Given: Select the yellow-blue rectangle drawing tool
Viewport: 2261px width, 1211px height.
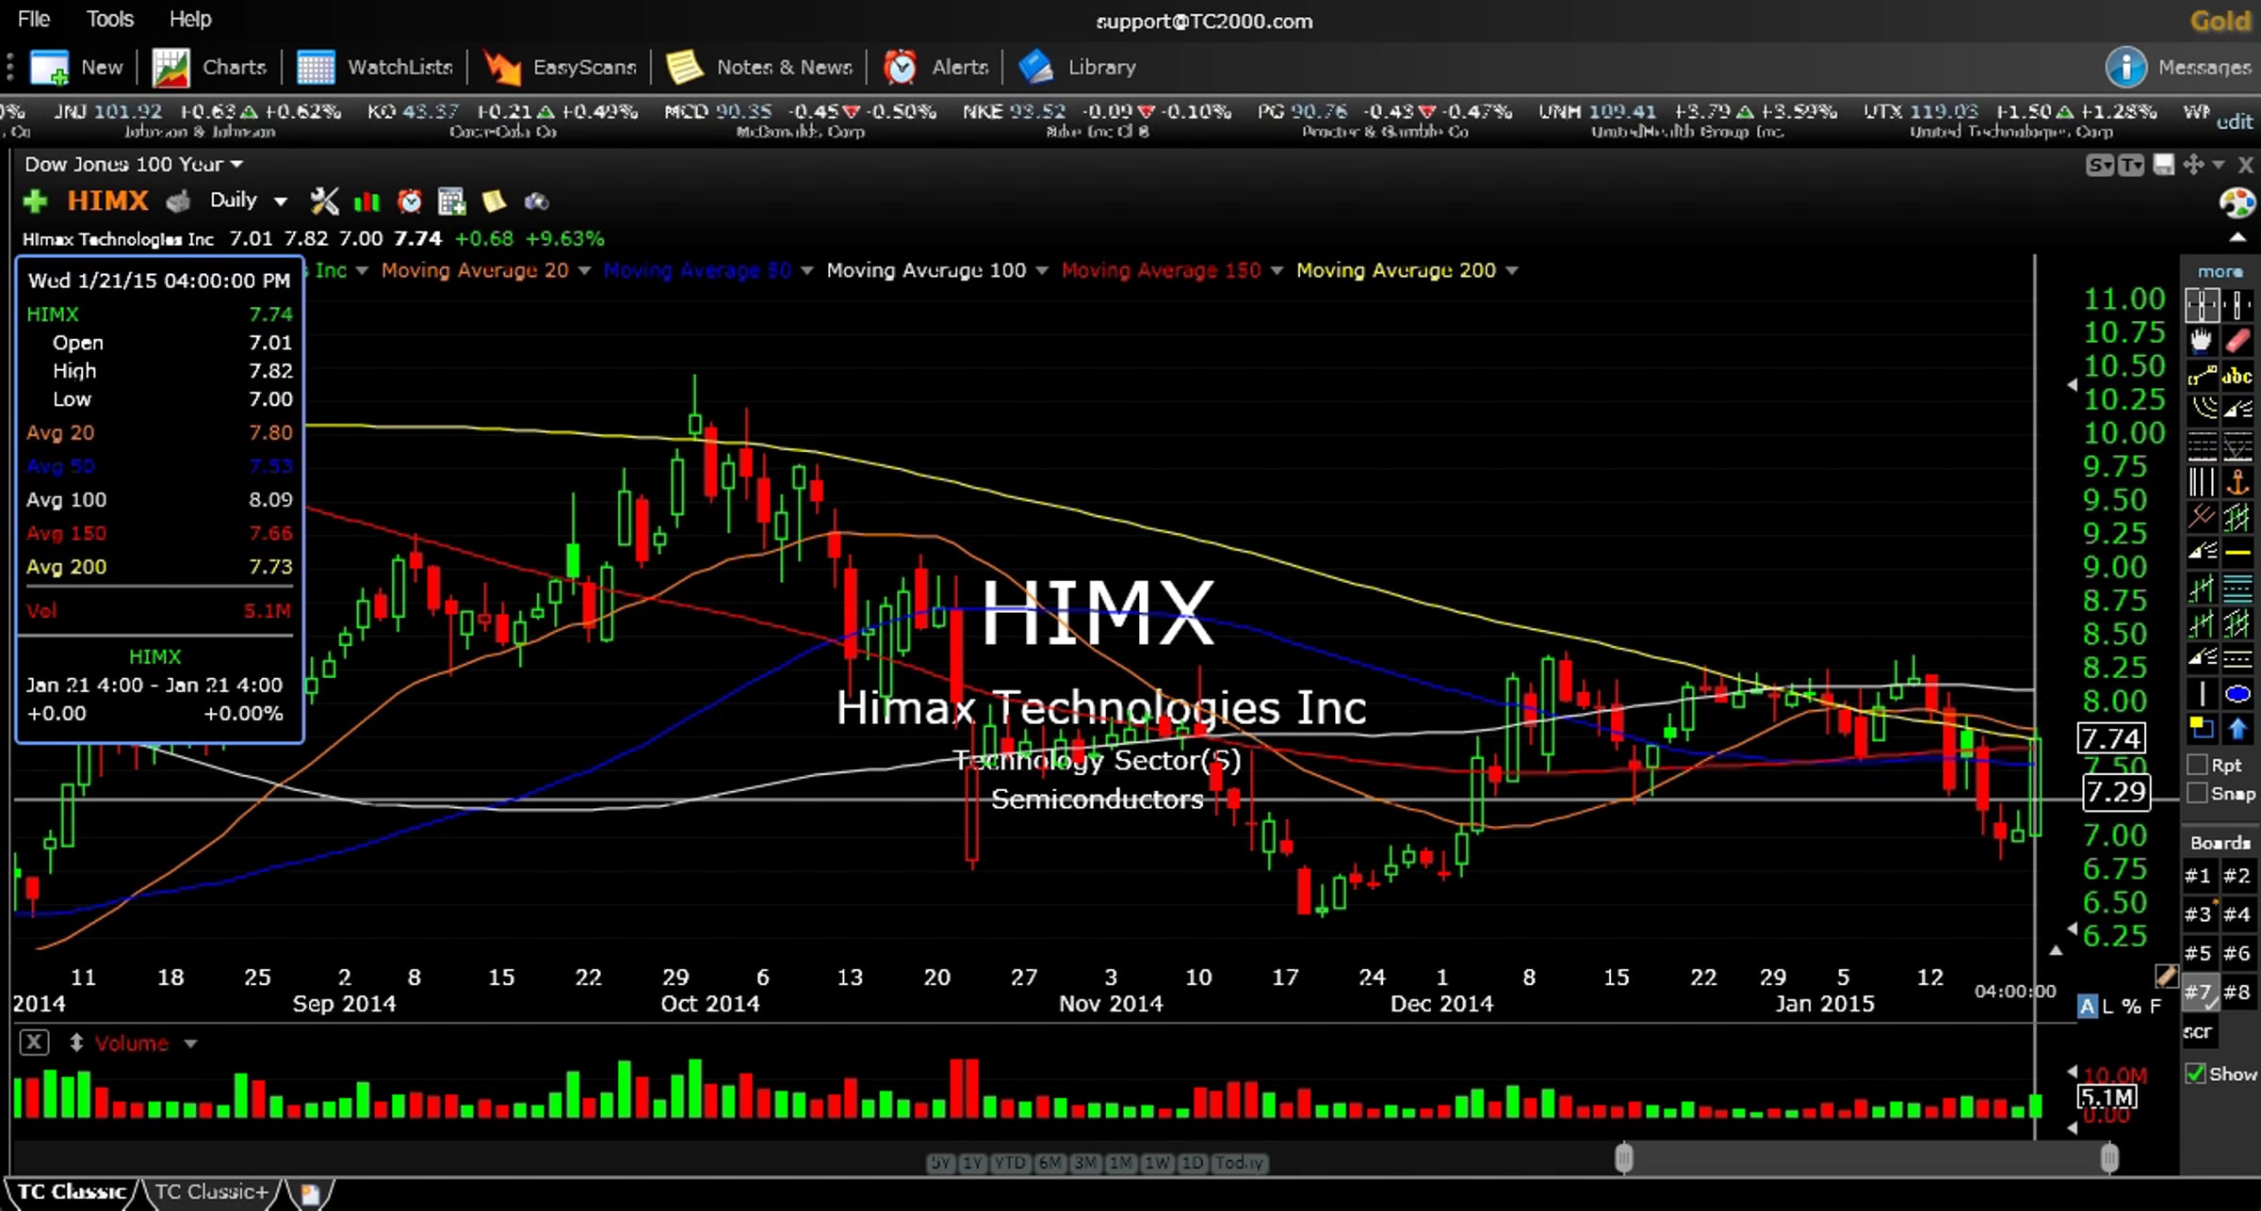Looking at the screenshot, I should (2202, 728).
